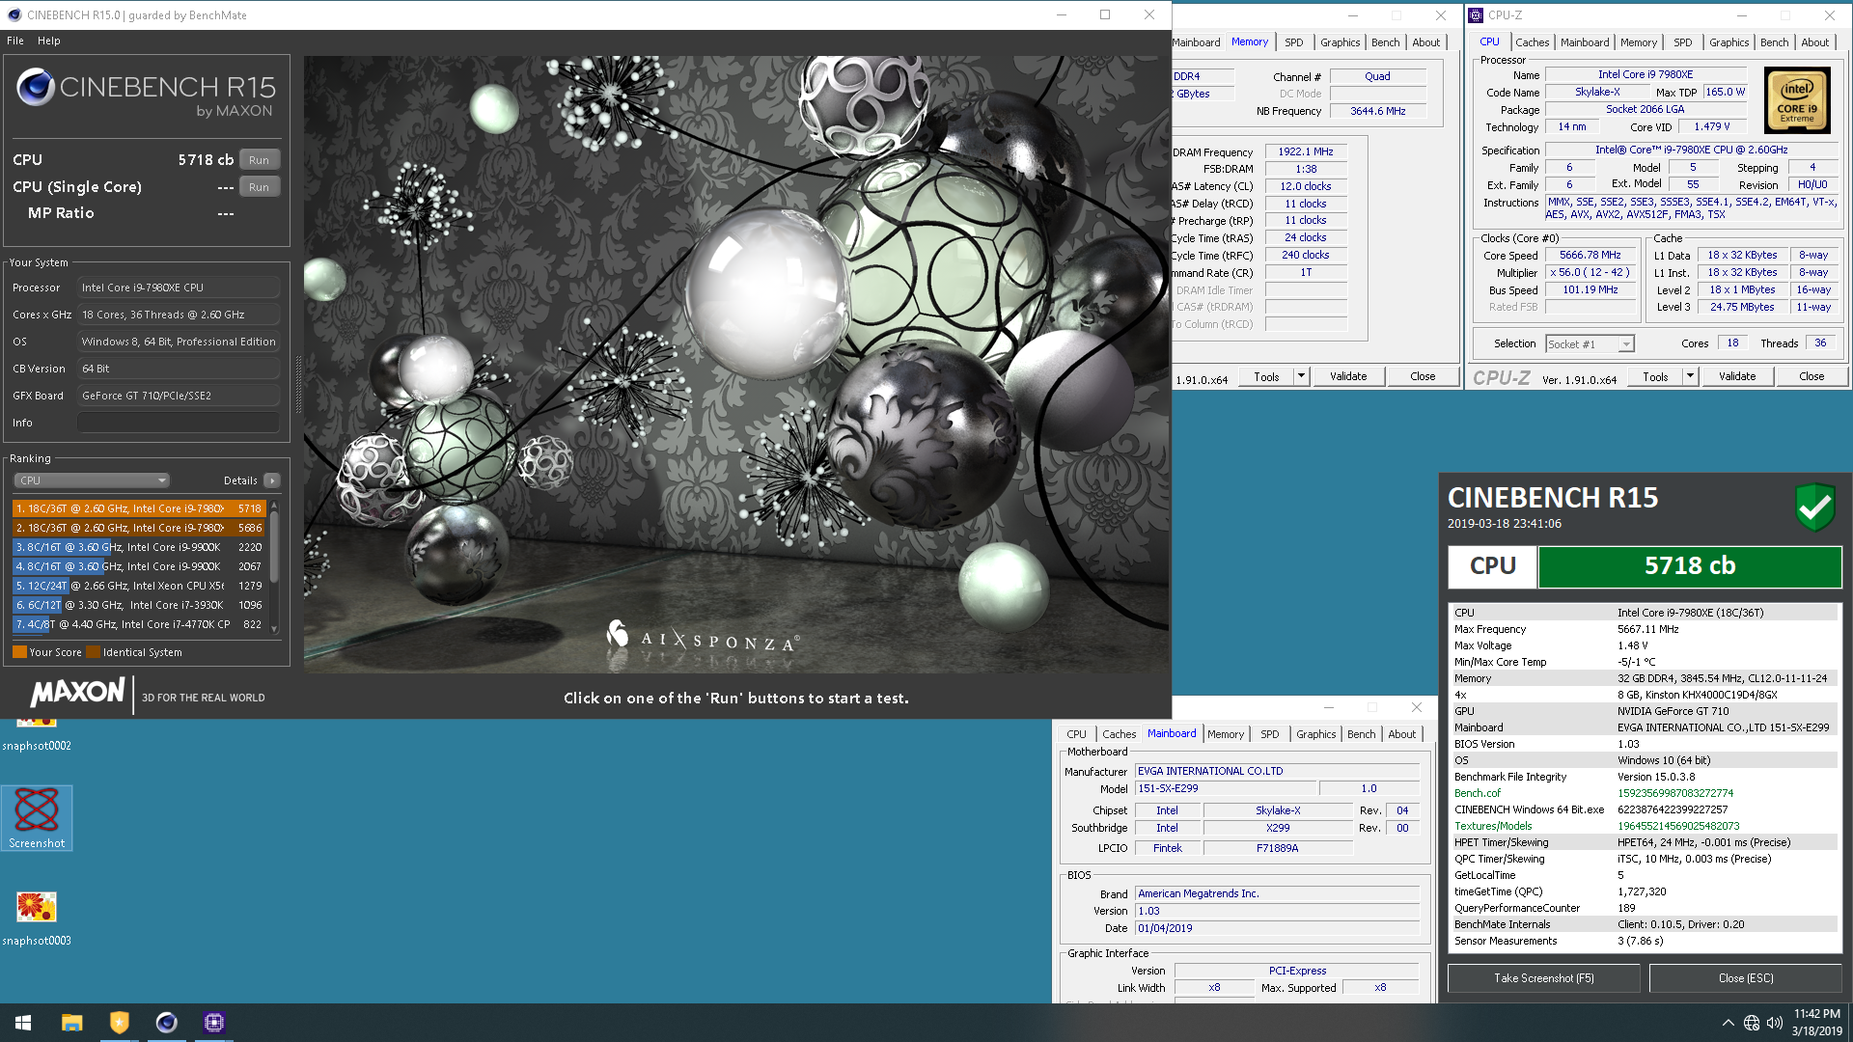
Task: Select the snaphsot0003 desktop file icon
Action: coord(37,918)
